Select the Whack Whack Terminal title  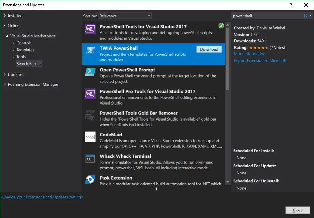(125, 156)
